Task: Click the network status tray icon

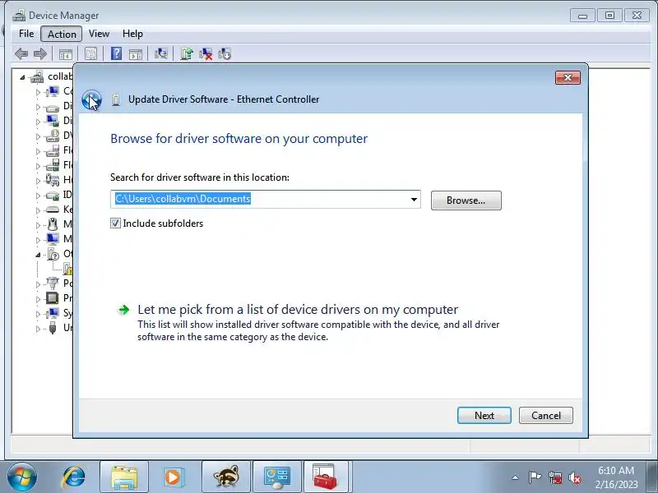Action: (x=556, y=477)
